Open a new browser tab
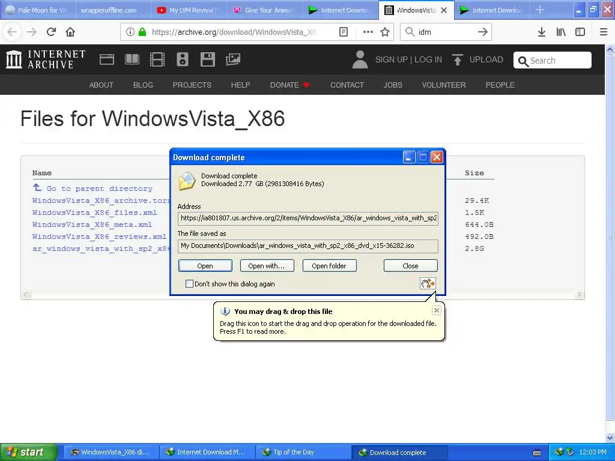 [x=540, y=10]
